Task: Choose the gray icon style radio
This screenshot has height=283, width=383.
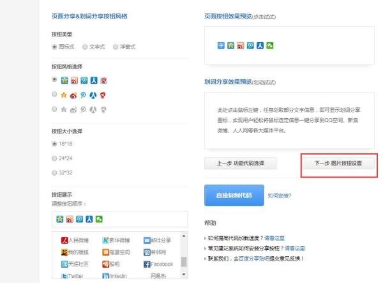Action: coord(54,109)
